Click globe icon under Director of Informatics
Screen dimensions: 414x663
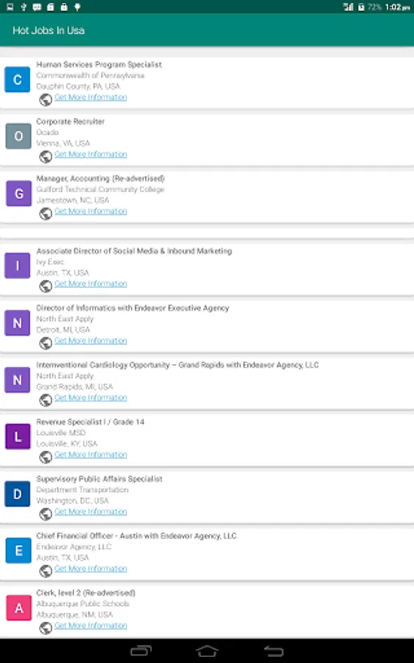point(46,343)
